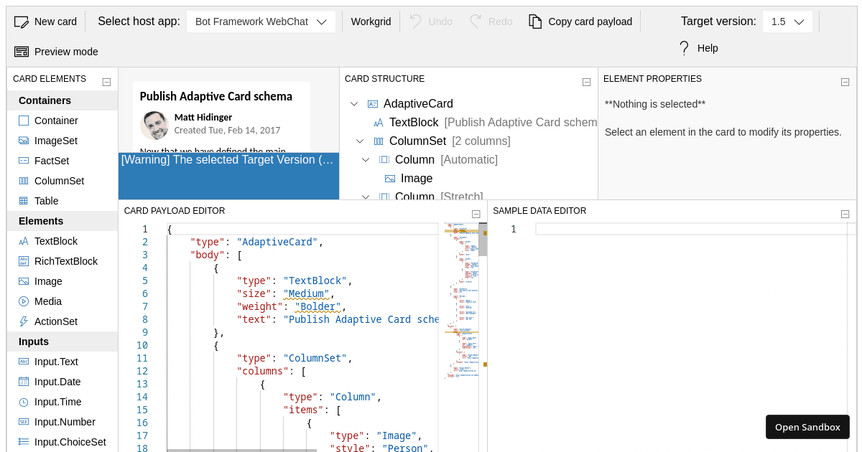Select the Table element icon
The width and height of the screenshot is (862, 452).
pos(24,201)
